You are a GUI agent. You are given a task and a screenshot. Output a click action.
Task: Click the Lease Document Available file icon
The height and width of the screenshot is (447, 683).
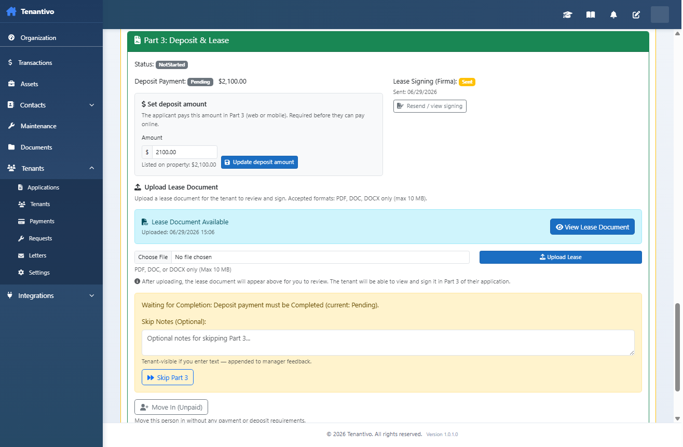(145, 222)
